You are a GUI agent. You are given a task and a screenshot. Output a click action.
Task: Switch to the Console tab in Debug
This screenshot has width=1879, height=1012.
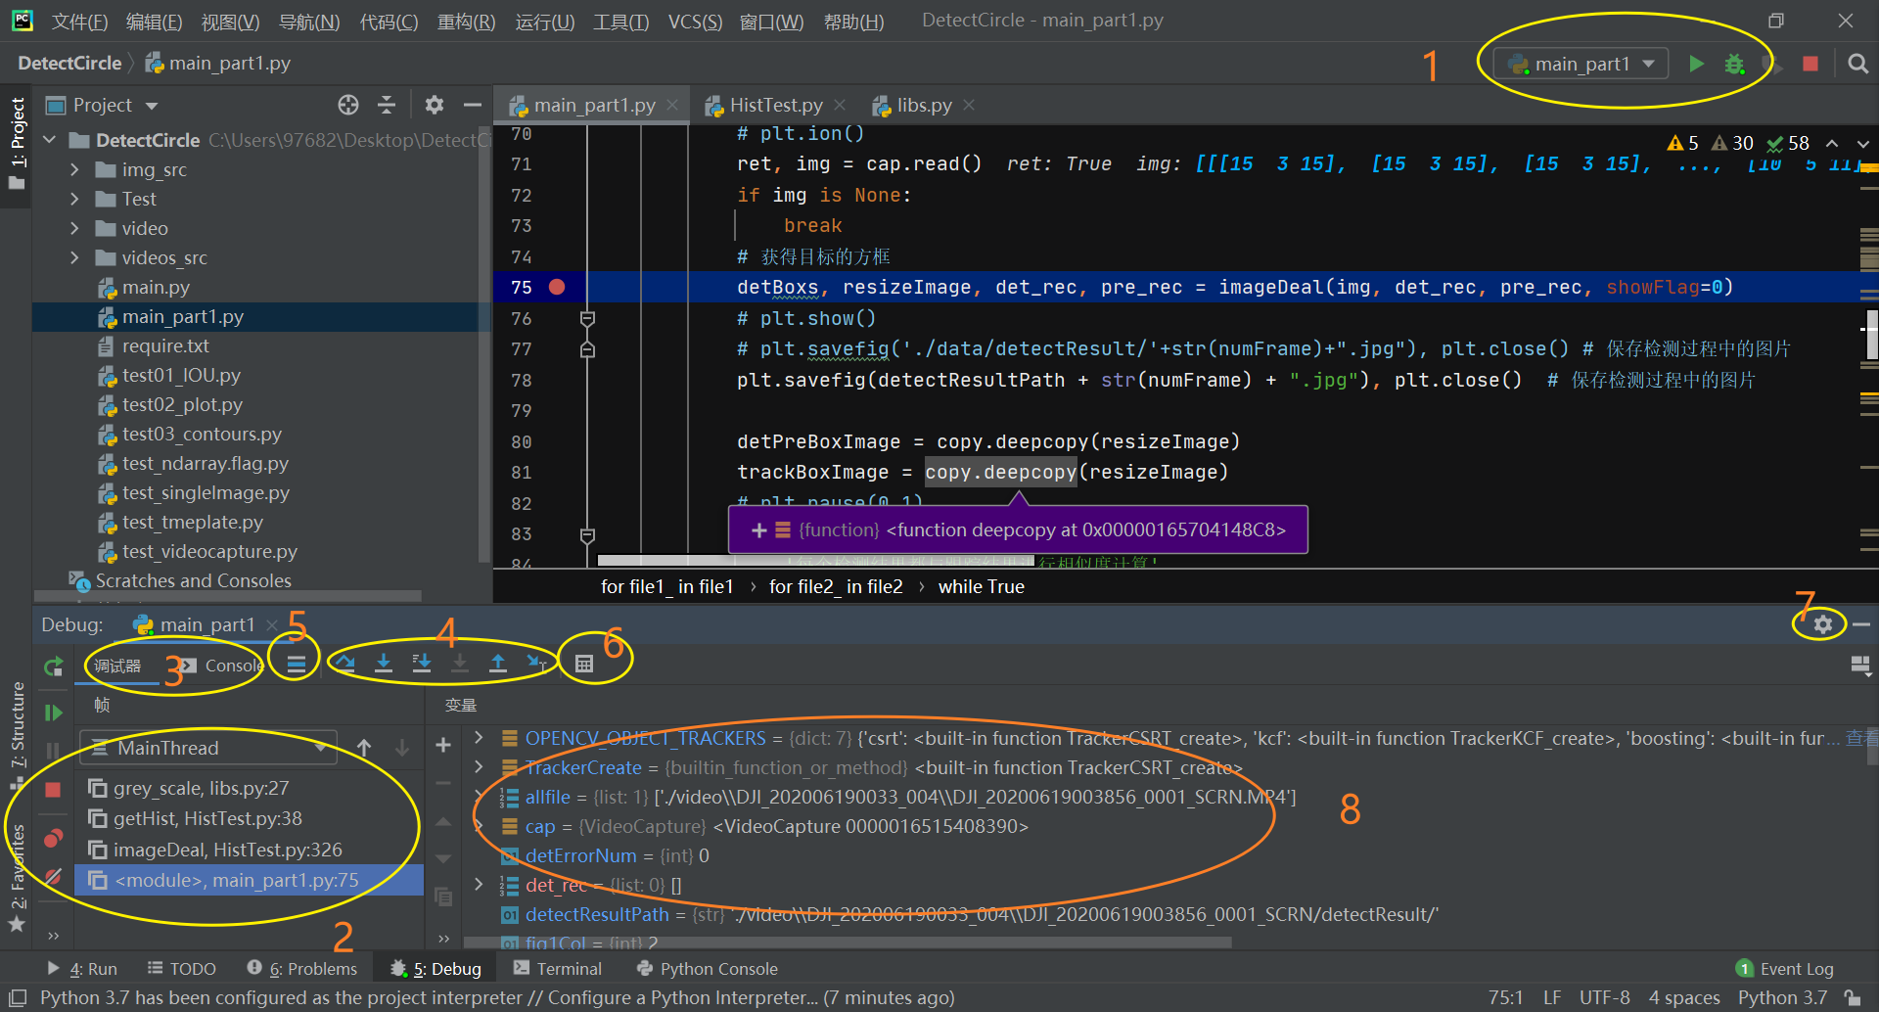pos(222,666)
